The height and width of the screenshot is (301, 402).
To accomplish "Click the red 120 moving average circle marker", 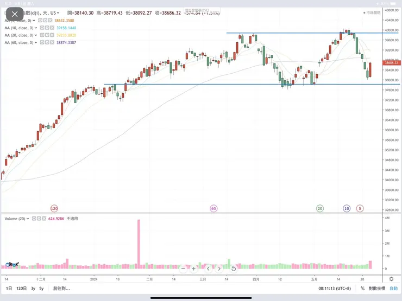I will click(x=54, y=208).
